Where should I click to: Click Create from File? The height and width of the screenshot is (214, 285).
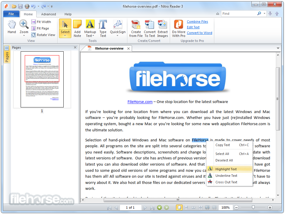pyautogui.click(x=136, y=29)
